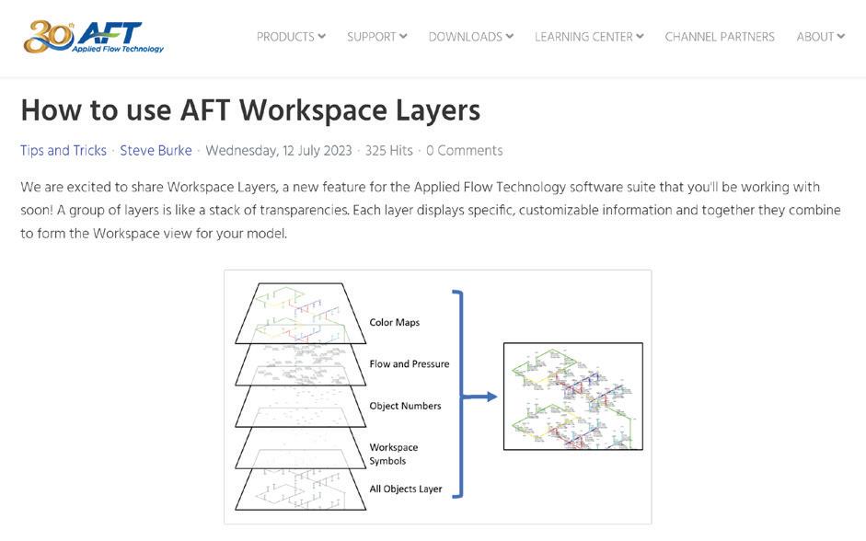Click the Flow and Pressure layer label
Screen dimensions: 866x541
pos(410,363)
